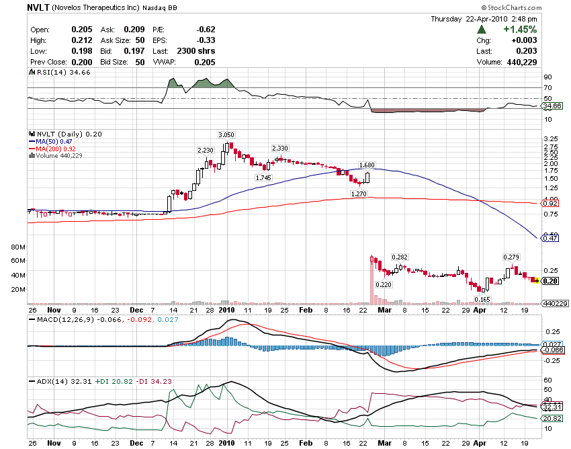Viewport: 571px width, 449px height.
Task: Click the 440229 volume axis tag
Action: point(555,303)
